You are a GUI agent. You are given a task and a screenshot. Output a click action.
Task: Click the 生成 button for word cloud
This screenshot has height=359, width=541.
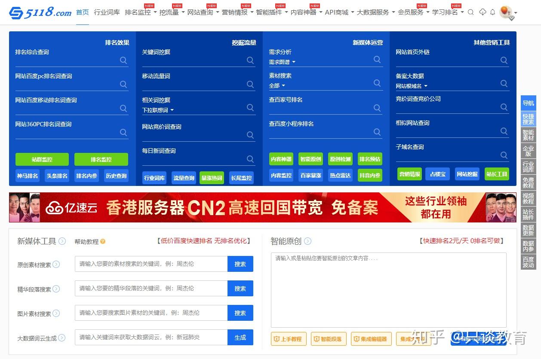[x=240, y=338]
